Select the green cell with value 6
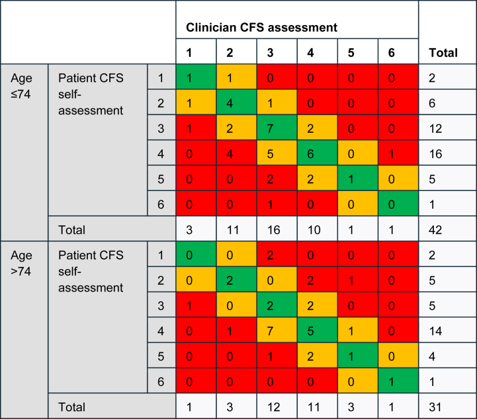The width and height of the screenshot is (477, 419). (x=317, y=153)
